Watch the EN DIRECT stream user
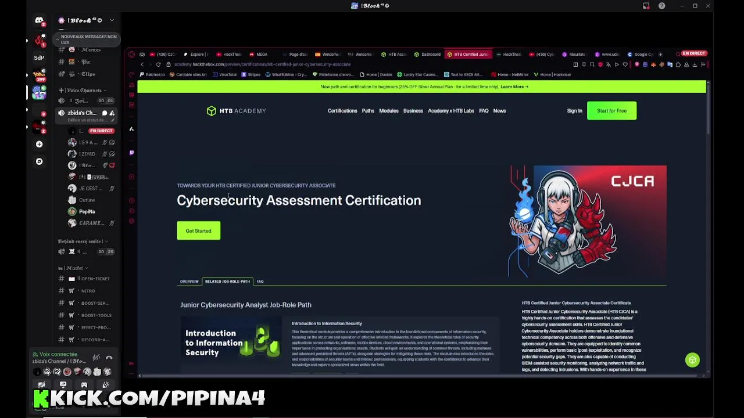 click(91, 131)
